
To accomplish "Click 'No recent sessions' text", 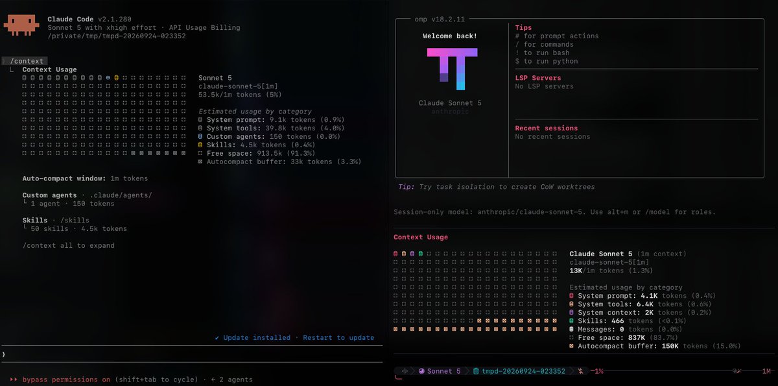I will pos(553,137).
